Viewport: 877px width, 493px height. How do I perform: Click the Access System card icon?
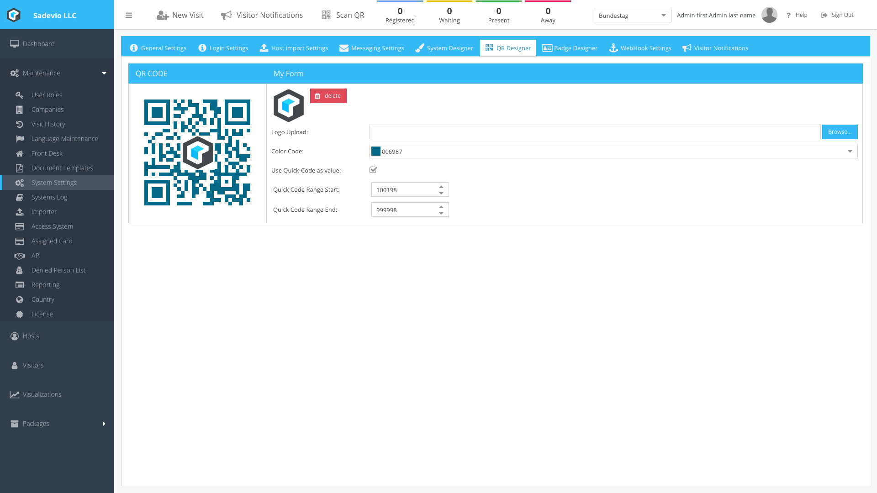click(x=20, y=226)
